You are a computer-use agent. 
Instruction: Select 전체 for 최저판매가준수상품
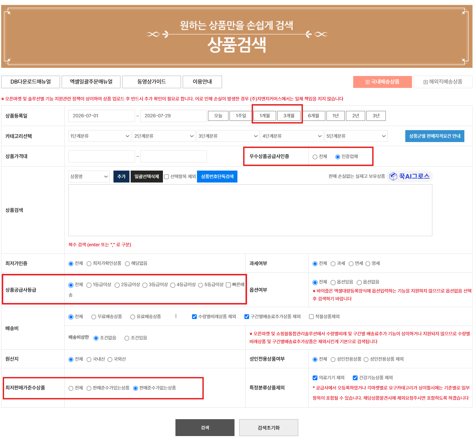(x=71, y=388)
